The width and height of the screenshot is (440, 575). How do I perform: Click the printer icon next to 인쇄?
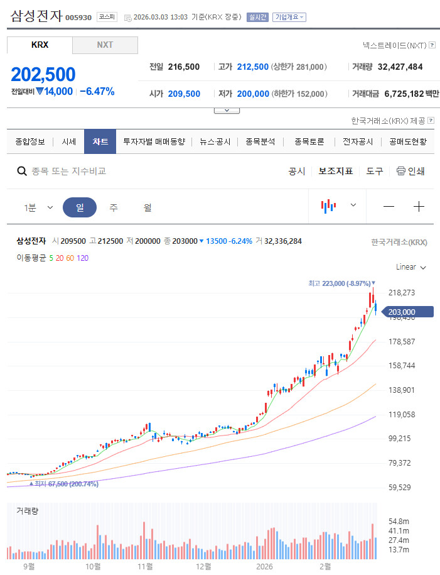coord(401,171)
